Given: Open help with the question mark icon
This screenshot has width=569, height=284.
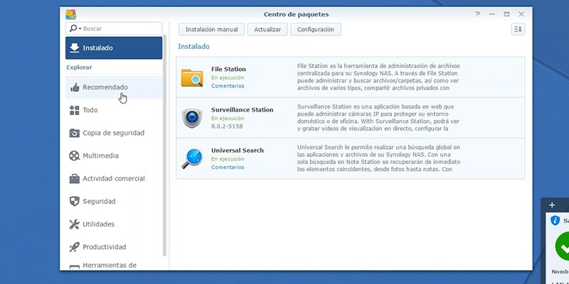Looking at the screenshot, I should [477, 14].
